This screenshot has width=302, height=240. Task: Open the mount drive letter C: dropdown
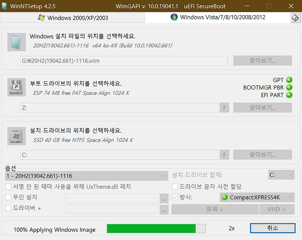pyautogui.click(x=281, y=175)
